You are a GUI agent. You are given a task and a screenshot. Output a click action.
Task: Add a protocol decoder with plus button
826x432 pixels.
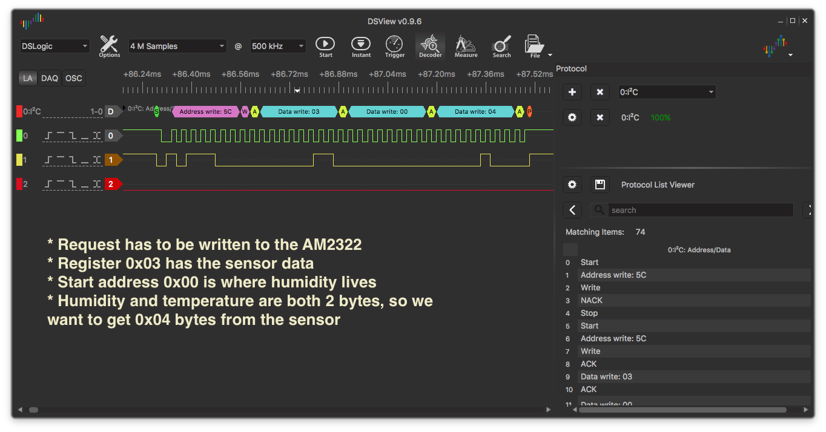[572, 92]
